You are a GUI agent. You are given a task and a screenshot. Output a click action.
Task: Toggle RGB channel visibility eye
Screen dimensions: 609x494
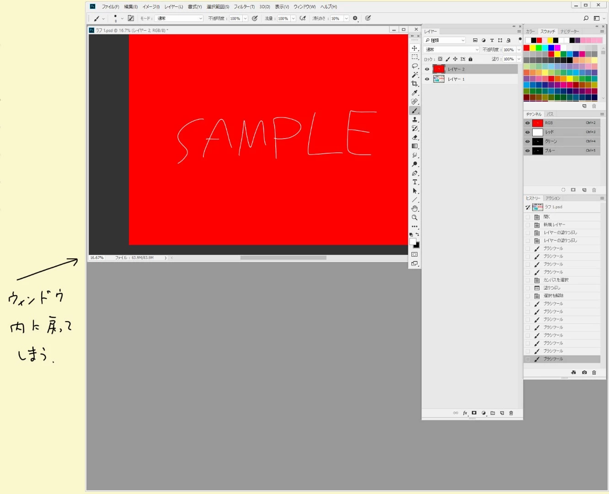point(528,123)
